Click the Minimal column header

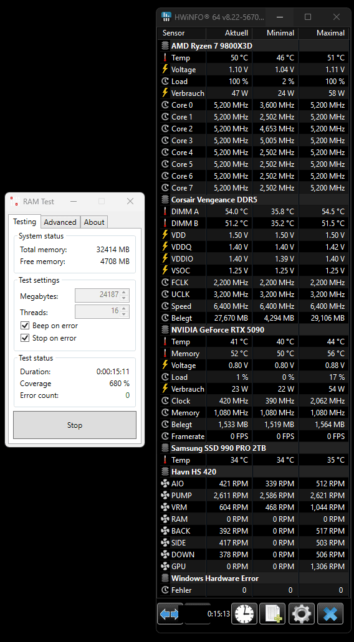tap(275, 33)
